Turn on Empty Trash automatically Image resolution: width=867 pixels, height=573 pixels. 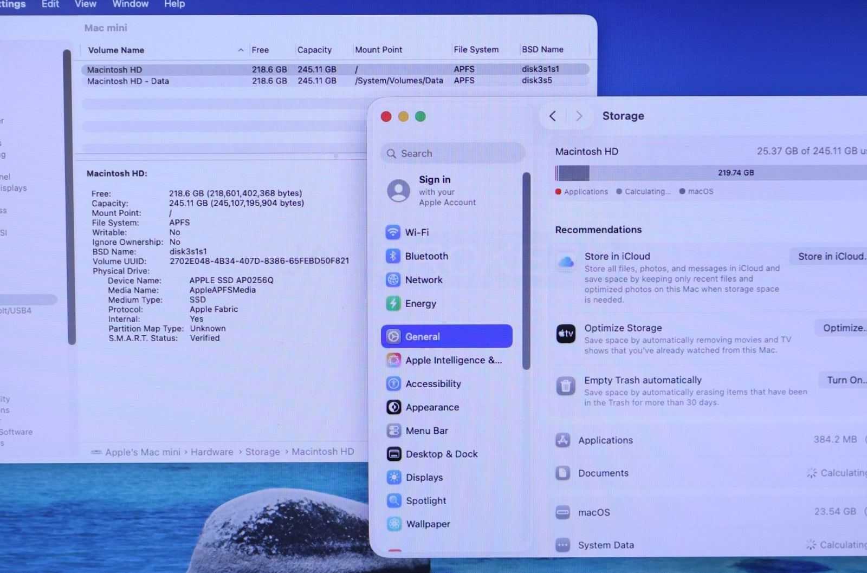[x=844, y=380]
